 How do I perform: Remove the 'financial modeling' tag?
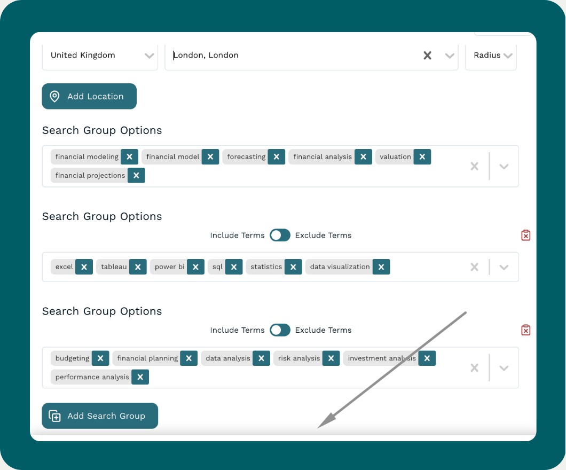[x=129, y=156]
